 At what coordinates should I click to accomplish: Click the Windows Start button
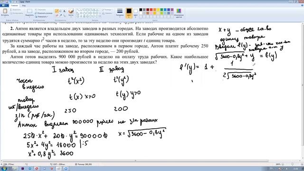click(x=4, y=169)
